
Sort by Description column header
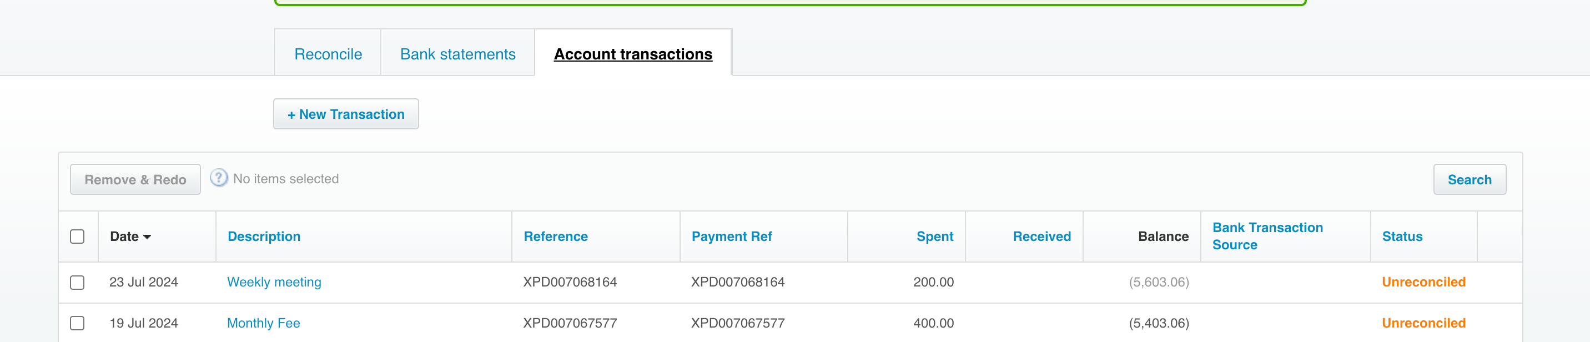coord(264,237)
